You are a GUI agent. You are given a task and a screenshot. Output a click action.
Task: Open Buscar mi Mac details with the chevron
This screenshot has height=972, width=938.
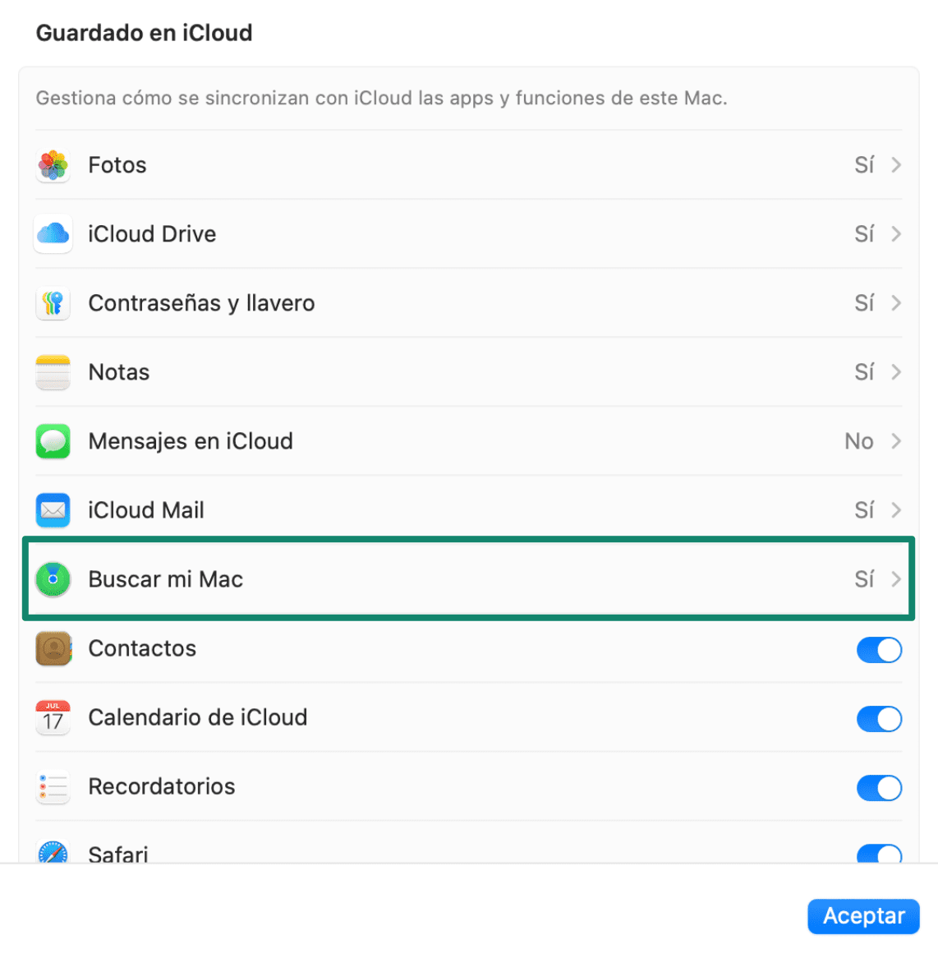(895, 579)
